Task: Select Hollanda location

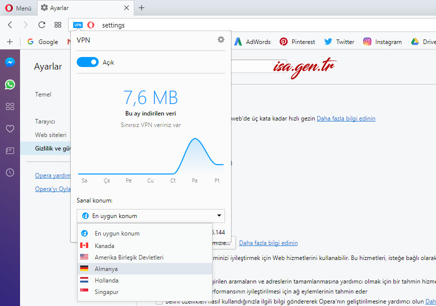Action: pos(145,280)
